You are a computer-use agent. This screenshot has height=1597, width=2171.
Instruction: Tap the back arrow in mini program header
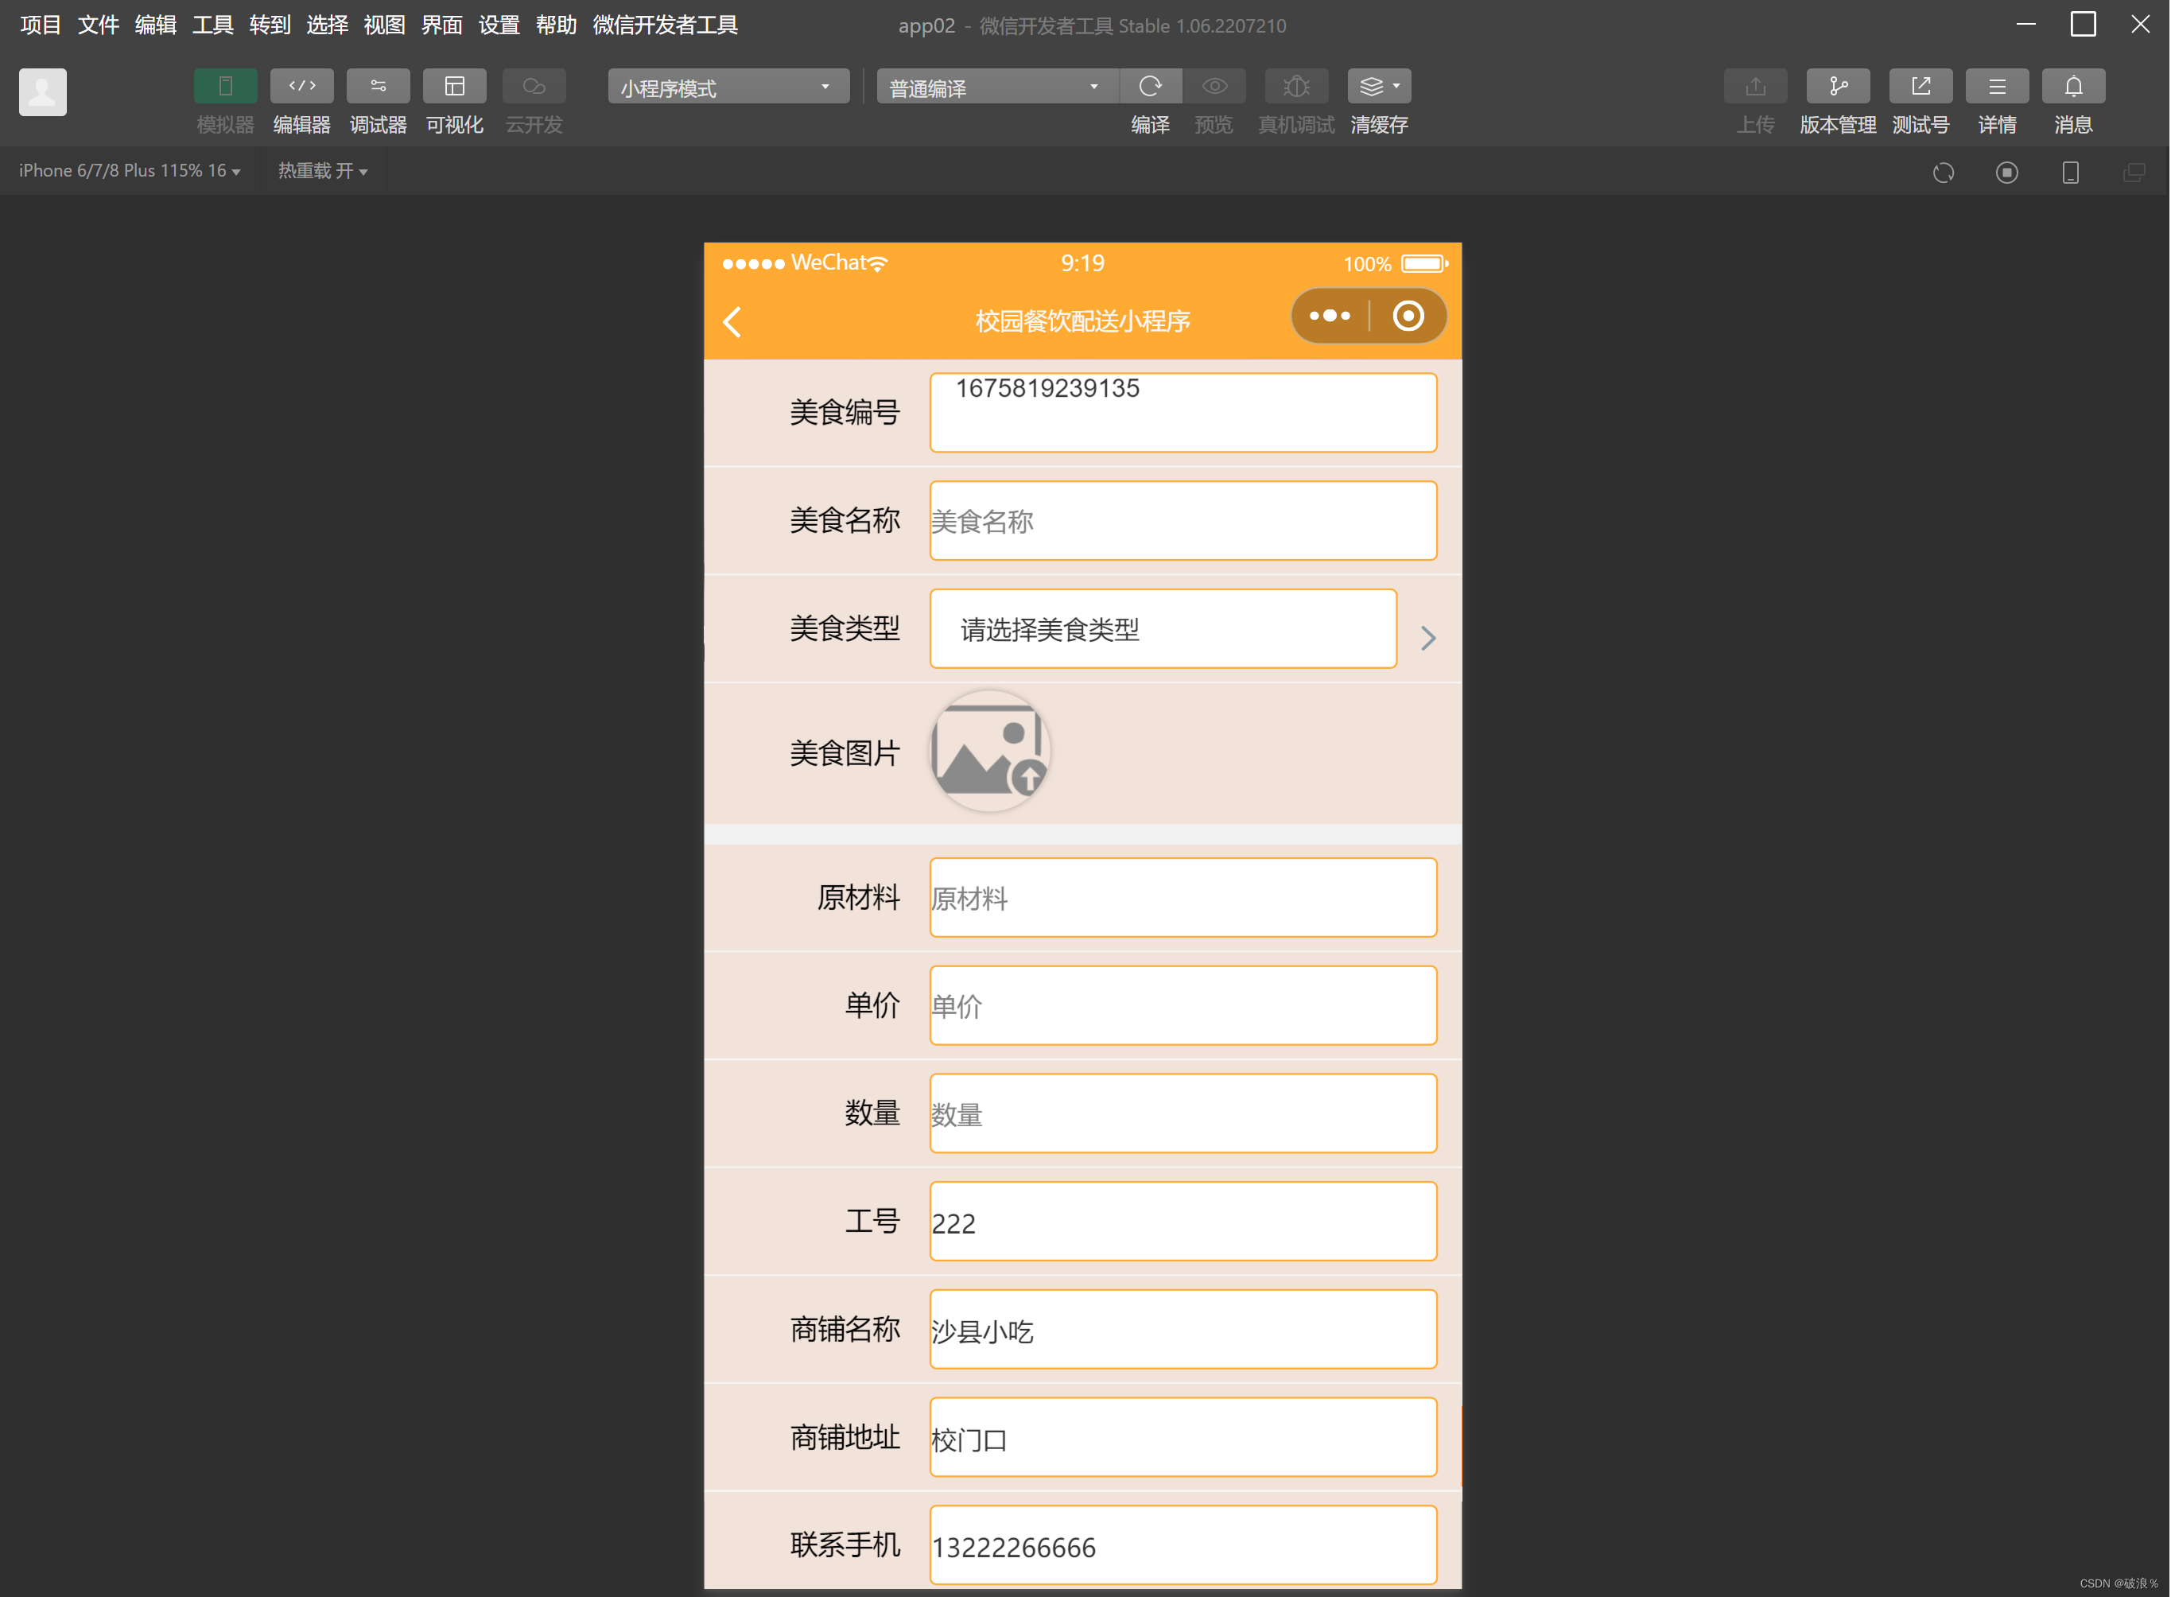[x=732, y=322]
